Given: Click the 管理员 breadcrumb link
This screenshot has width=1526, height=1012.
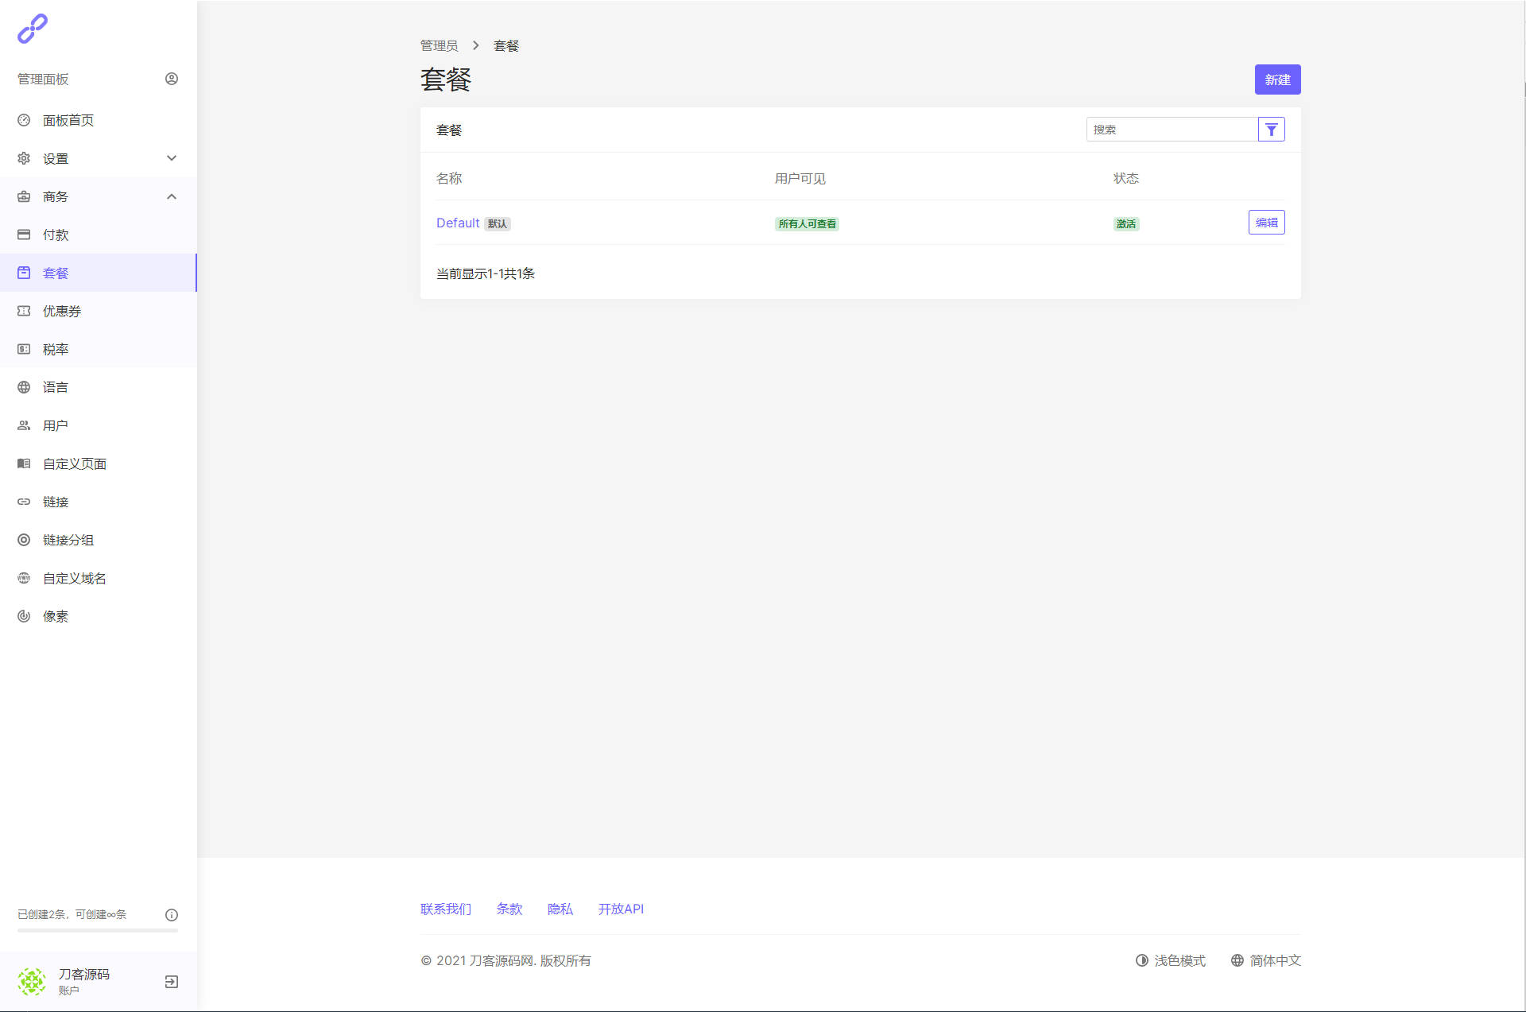Looking at the screenshot, I should [440, 46].
